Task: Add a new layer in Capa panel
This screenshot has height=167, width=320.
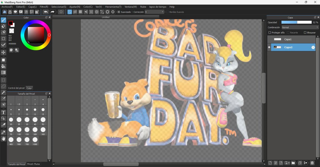Action: (x=270, y=163)
